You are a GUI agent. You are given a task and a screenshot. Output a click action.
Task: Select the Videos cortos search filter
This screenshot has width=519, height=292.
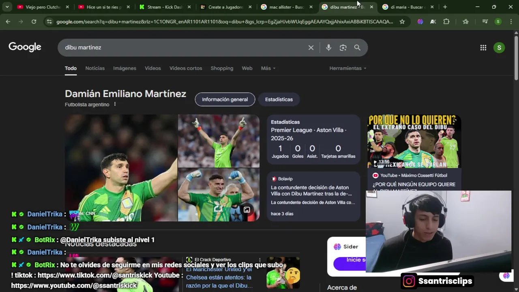coord(186,68)
